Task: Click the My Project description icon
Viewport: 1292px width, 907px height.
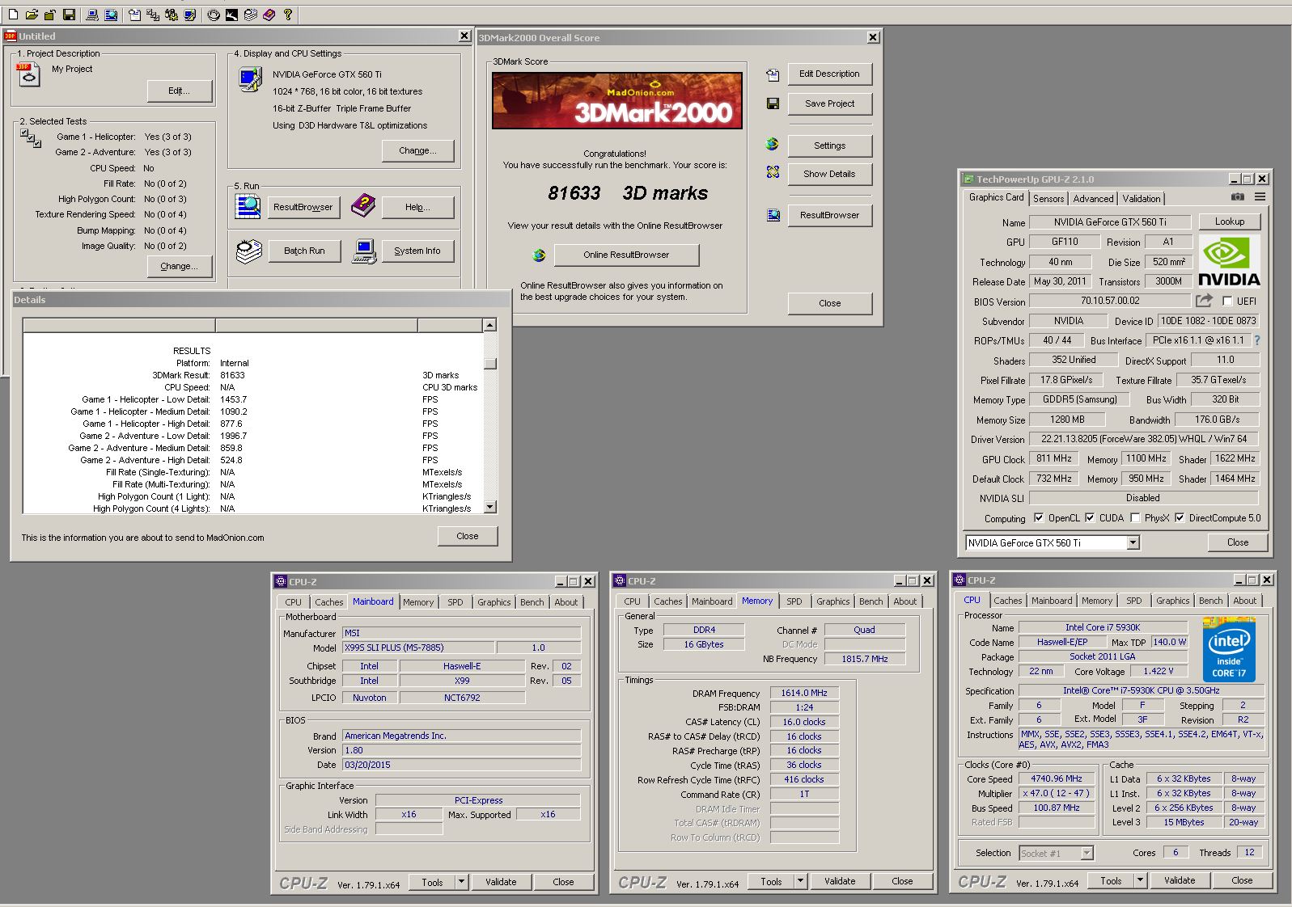Action: coord(28,75)
